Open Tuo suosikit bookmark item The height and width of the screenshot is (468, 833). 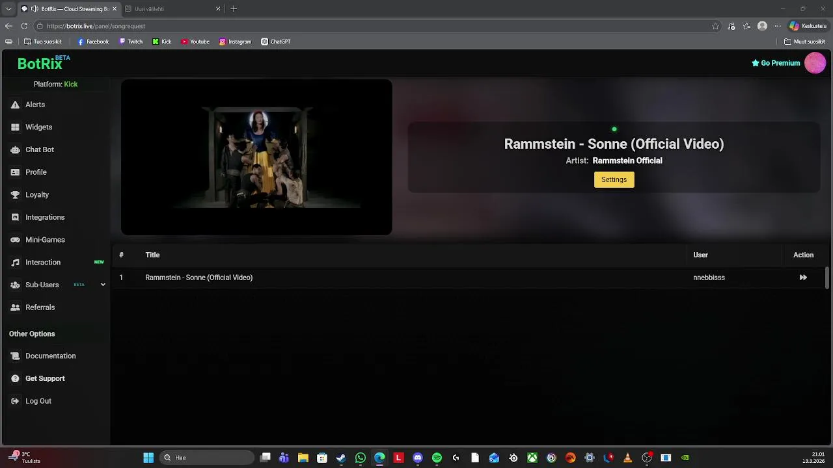43,42
